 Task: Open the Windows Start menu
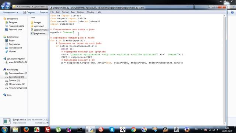(x=5, y=130)
